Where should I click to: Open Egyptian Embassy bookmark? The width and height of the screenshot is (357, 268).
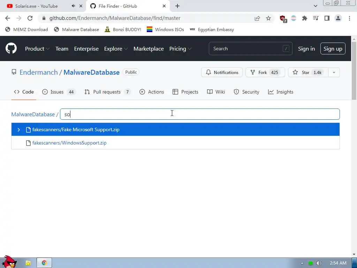tap(212, 29)
